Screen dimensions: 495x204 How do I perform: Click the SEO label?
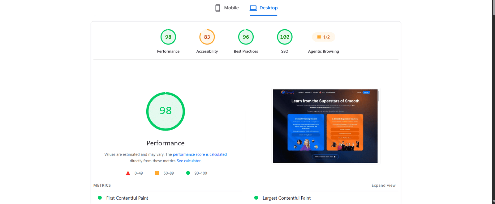click(x=285, y=51)
